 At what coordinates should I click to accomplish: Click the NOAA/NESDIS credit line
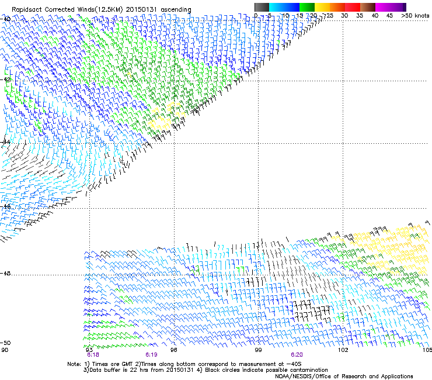coord(344,376)
